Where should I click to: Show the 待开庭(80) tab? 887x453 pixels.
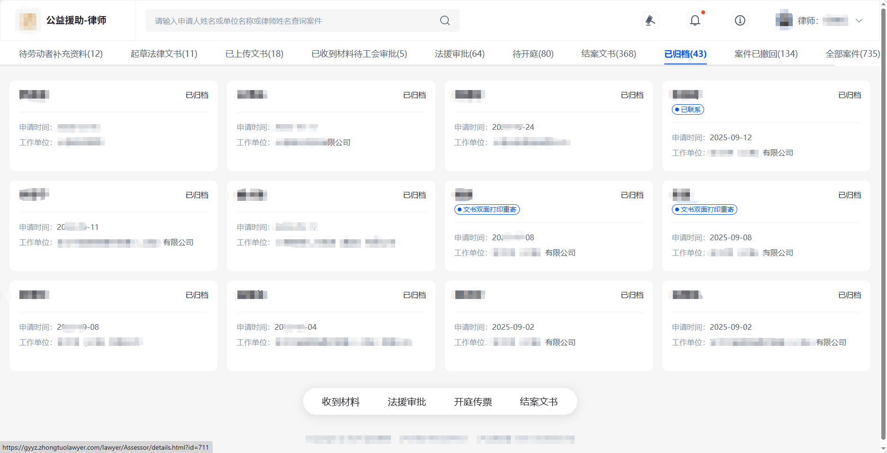(533, 54)
